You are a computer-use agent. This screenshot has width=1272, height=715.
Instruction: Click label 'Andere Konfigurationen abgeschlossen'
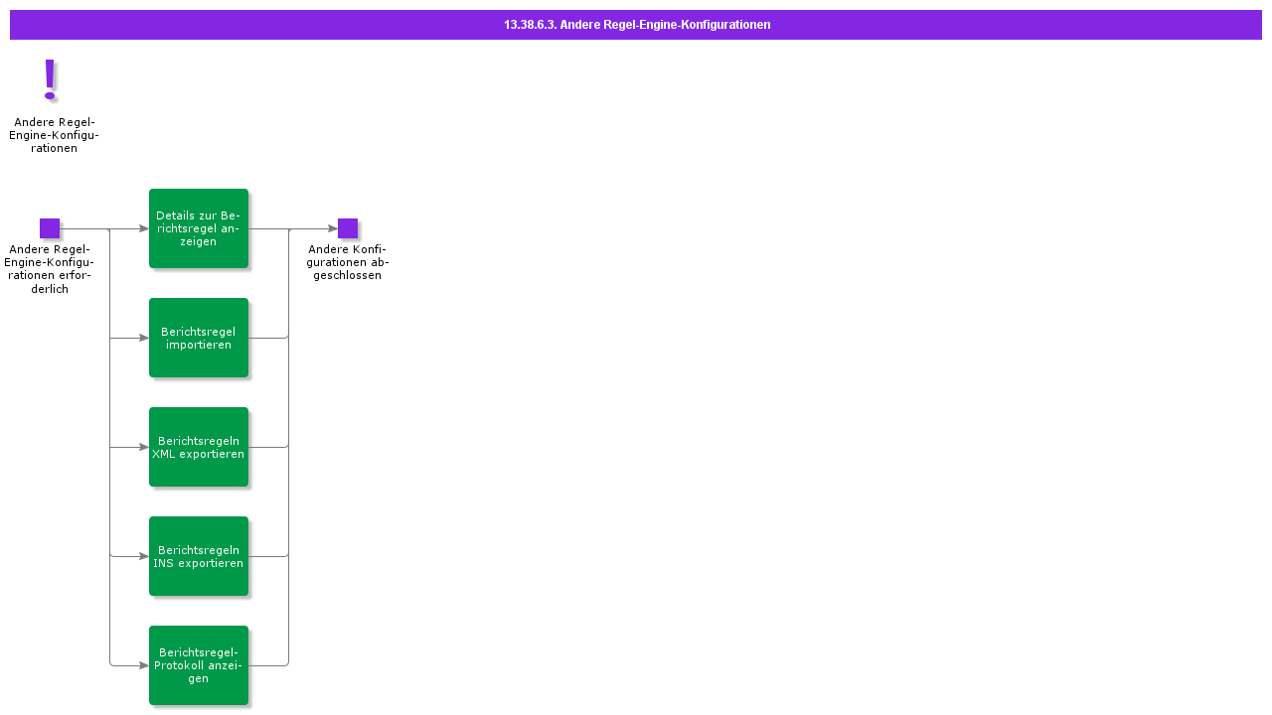pos(348,262)
